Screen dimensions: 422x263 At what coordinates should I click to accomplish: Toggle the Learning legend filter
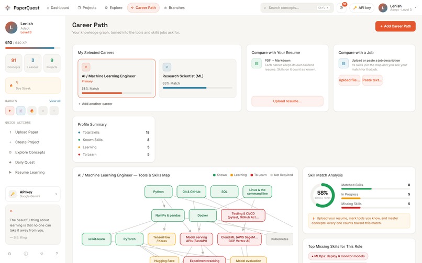(x=238, y=175)
